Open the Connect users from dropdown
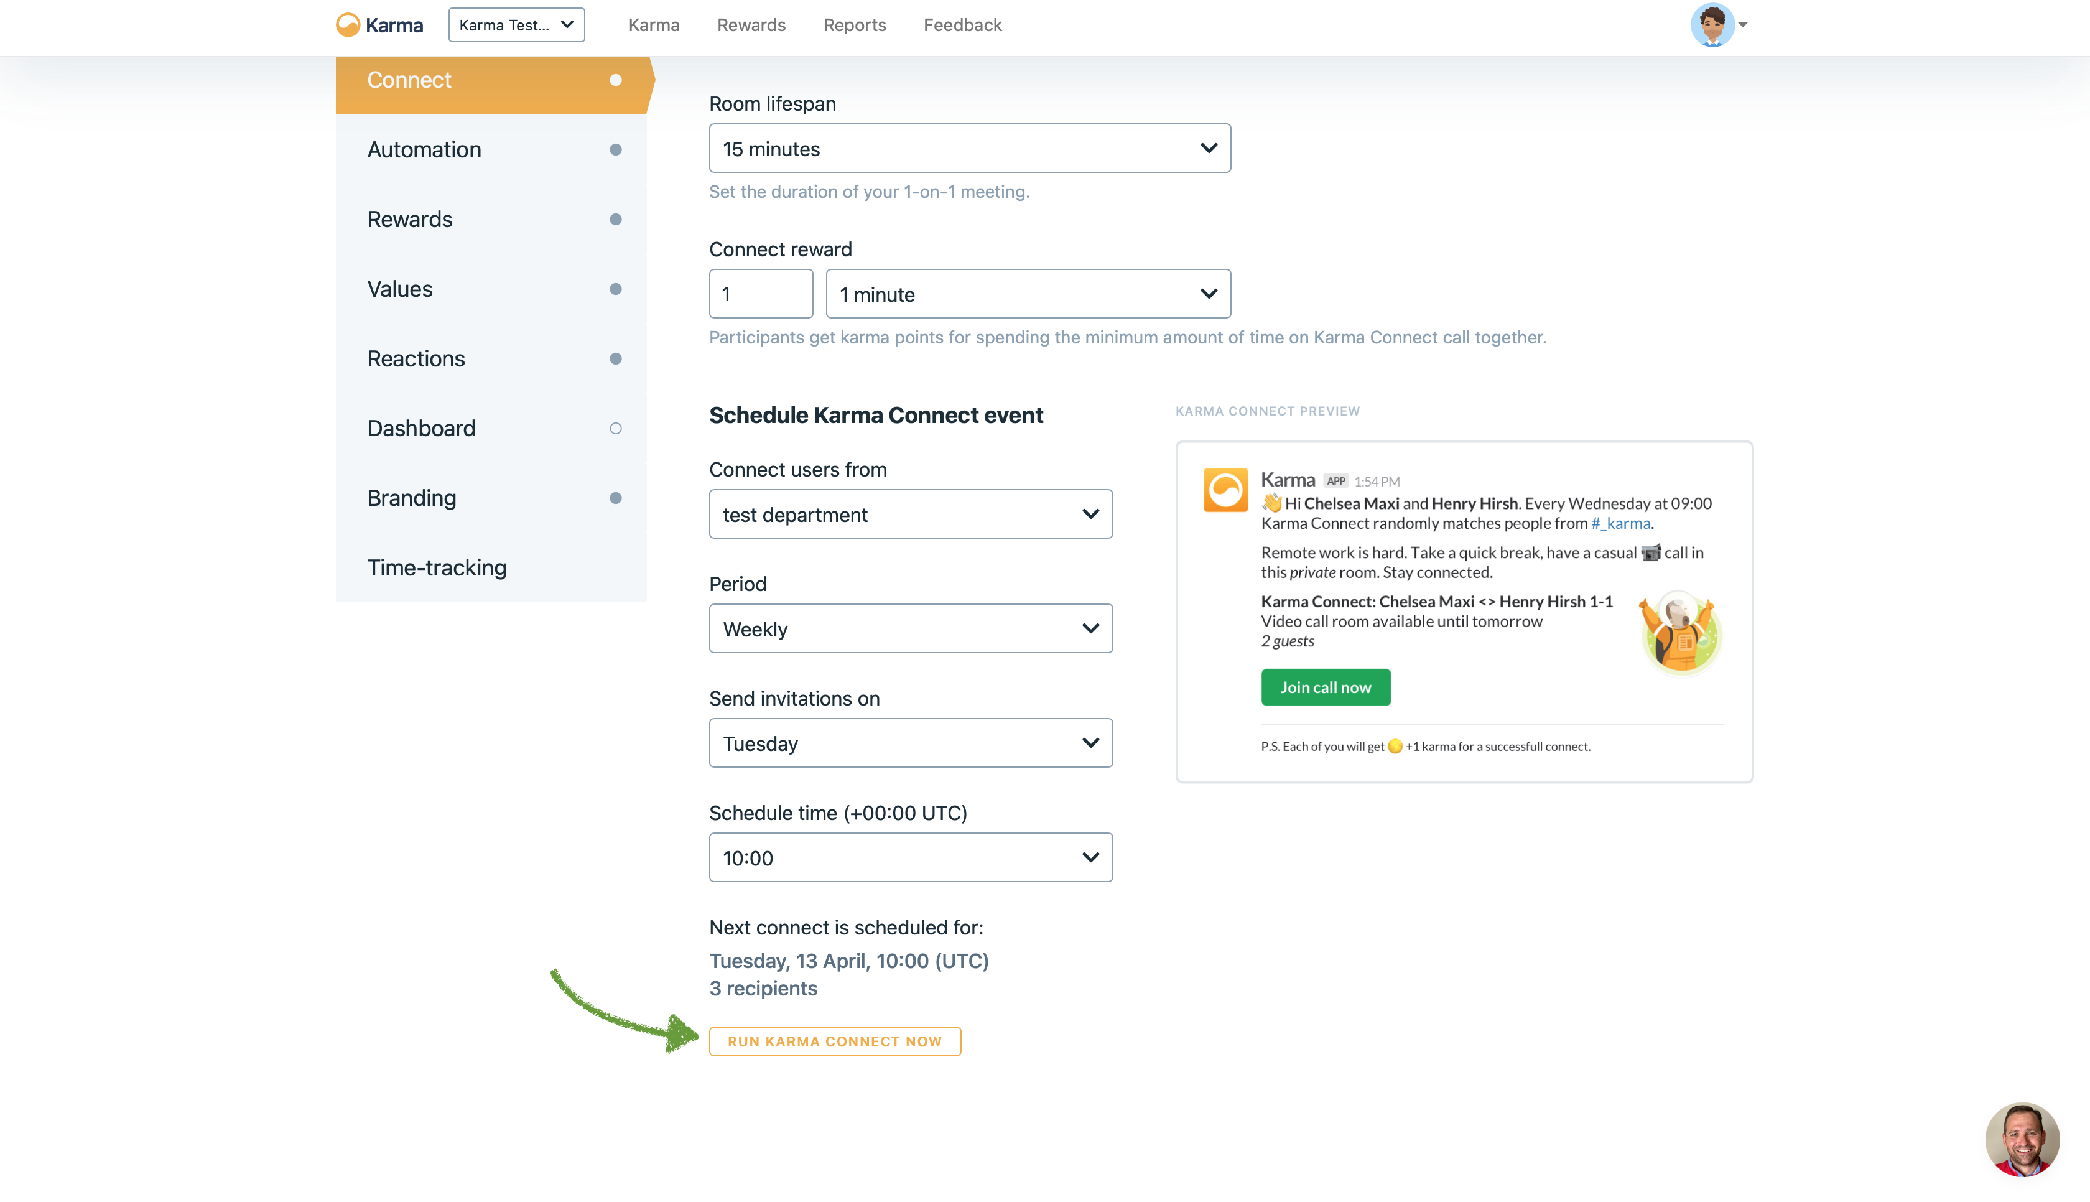Viewport: 2090px width, 1202px height. pyautogui.click(x=910, y=515)
